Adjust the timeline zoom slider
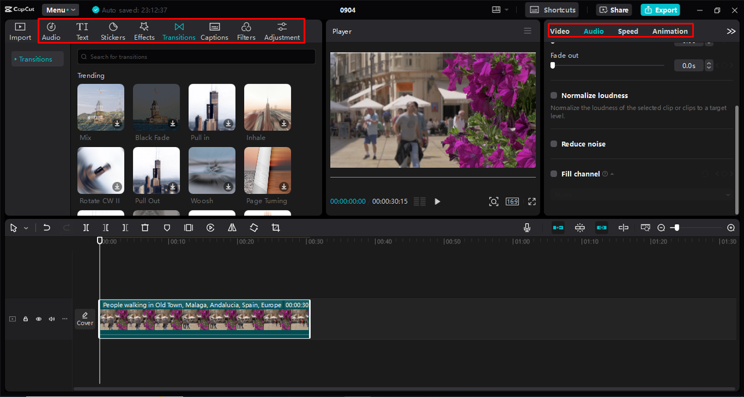 (x=695, y=228)
